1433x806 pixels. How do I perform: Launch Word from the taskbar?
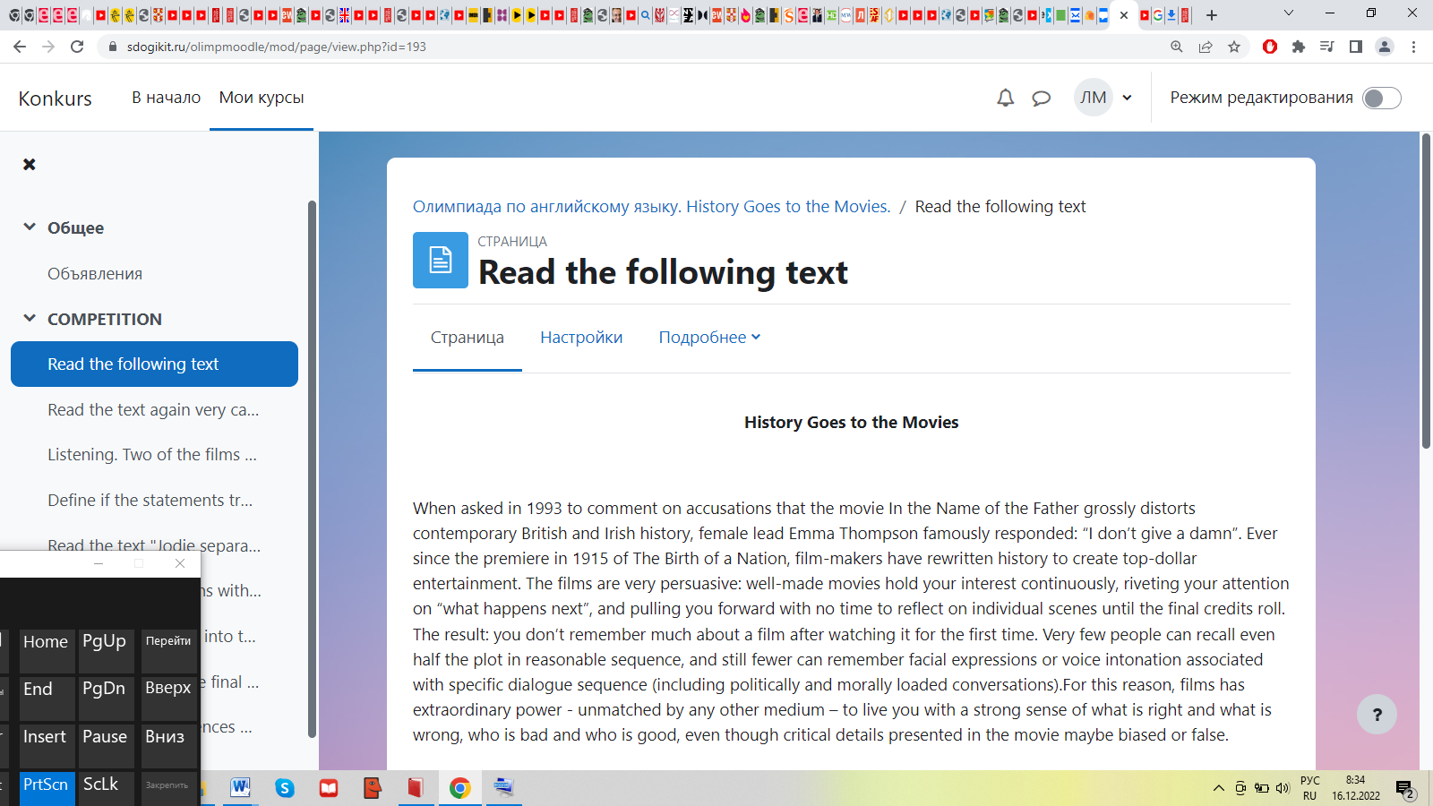[x=240, y=788]
